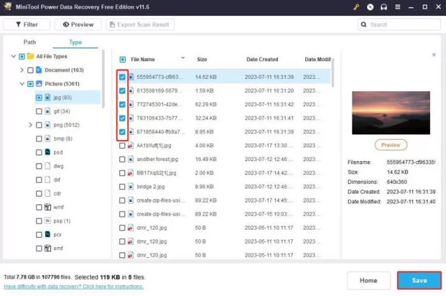Click the bmp (8) file type icon
The image size is (446, 296).
pyautogui.click(x=48, y=139)
